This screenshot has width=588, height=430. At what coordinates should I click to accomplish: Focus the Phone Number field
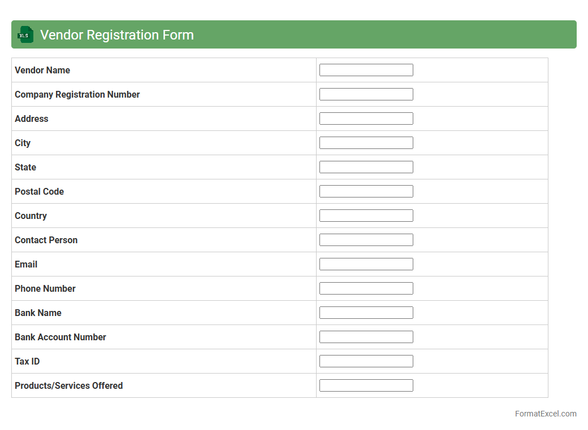tap(366, 288)
